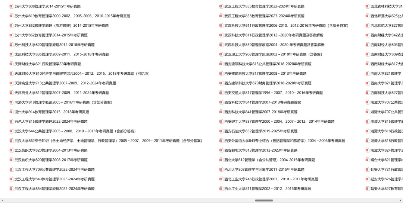
Task: Select 延安大学827教育管 file name
Action: [387, 188]
